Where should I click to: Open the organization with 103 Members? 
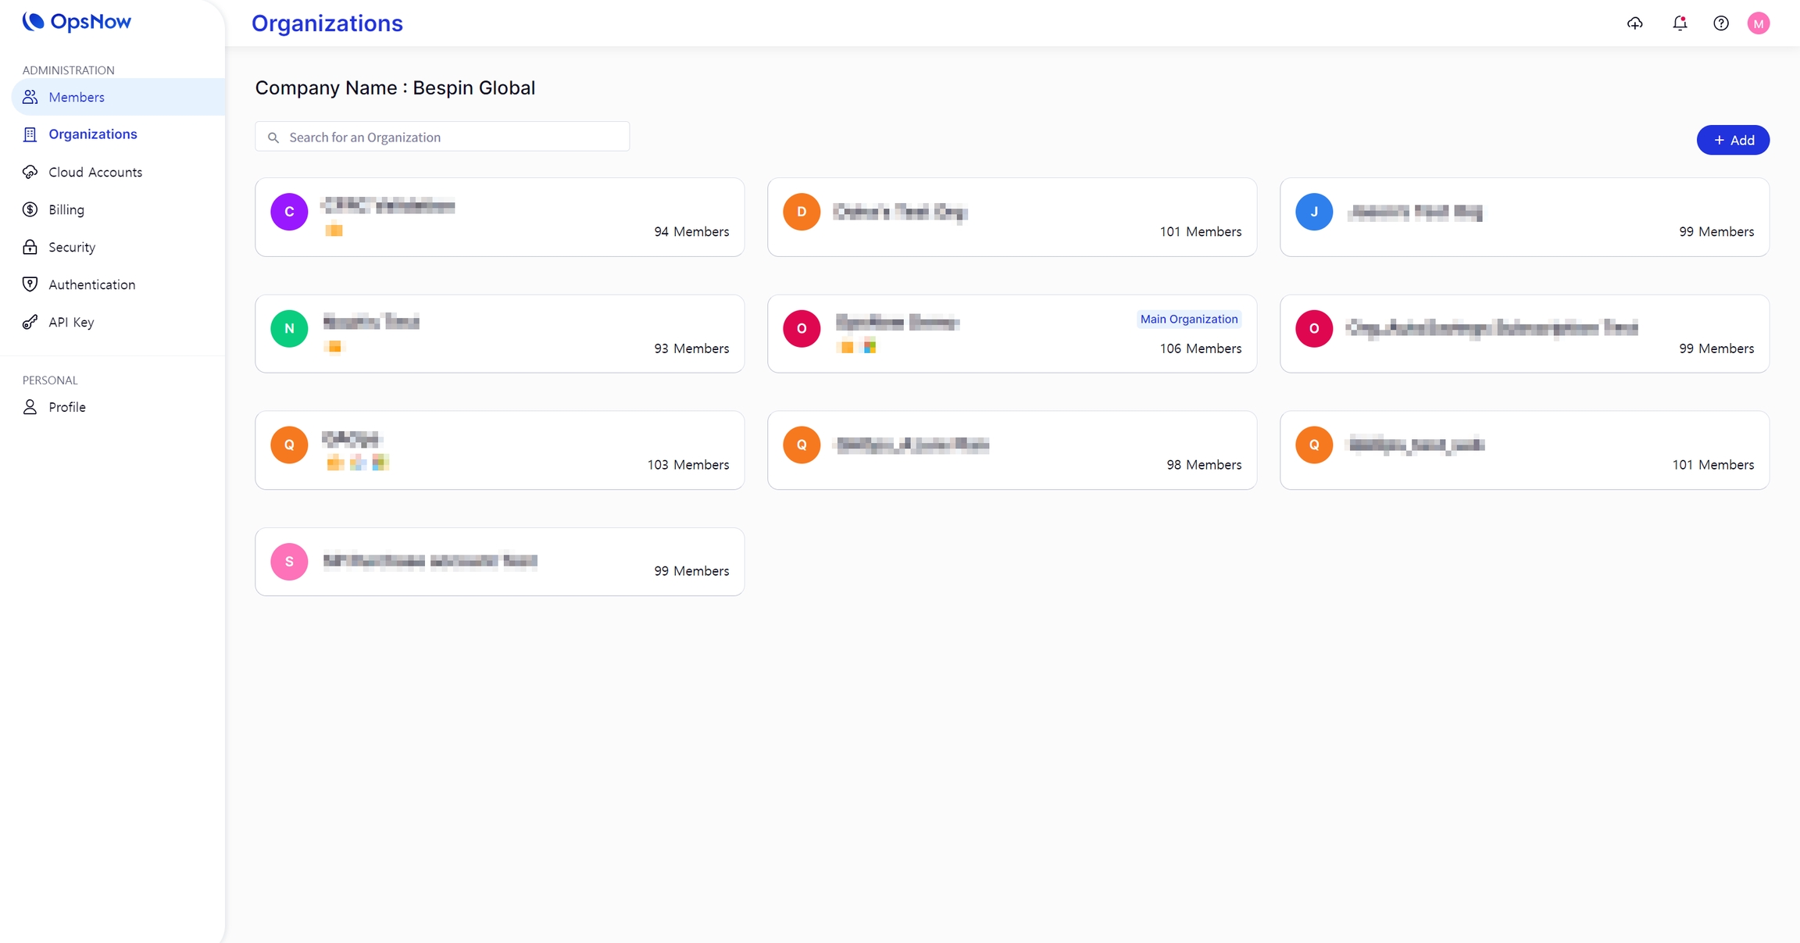pos(499,450)
